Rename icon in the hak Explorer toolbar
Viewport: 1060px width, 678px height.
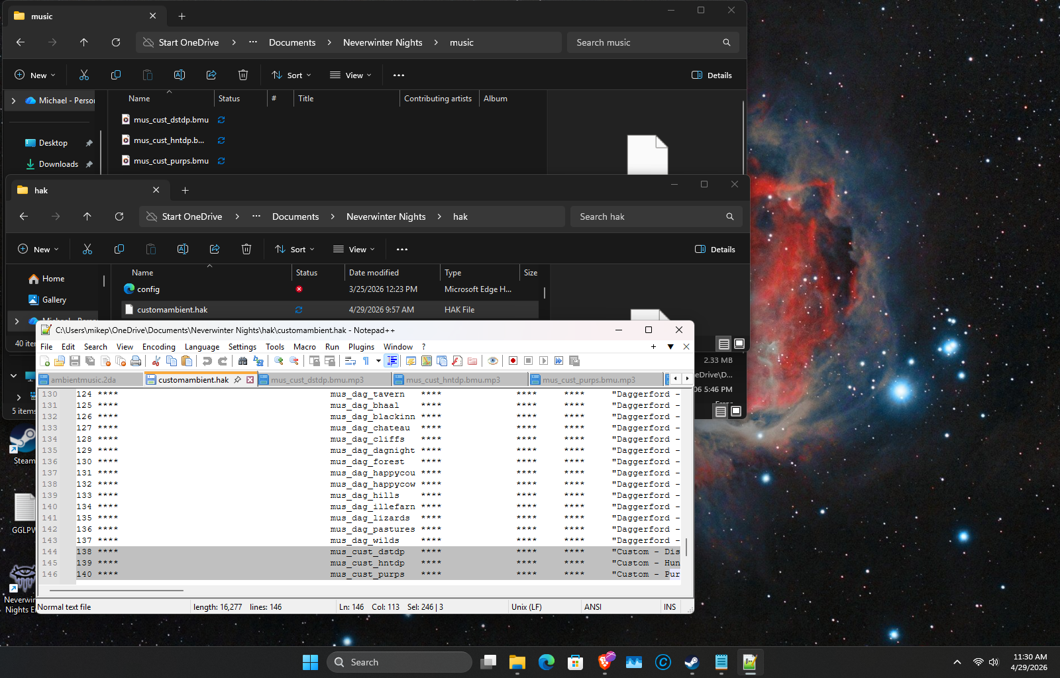(183, 249)
